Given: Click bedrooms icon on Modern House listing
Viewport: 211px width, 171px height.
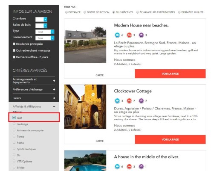Looking at the screenshot, I should click(x=129, y=35).
